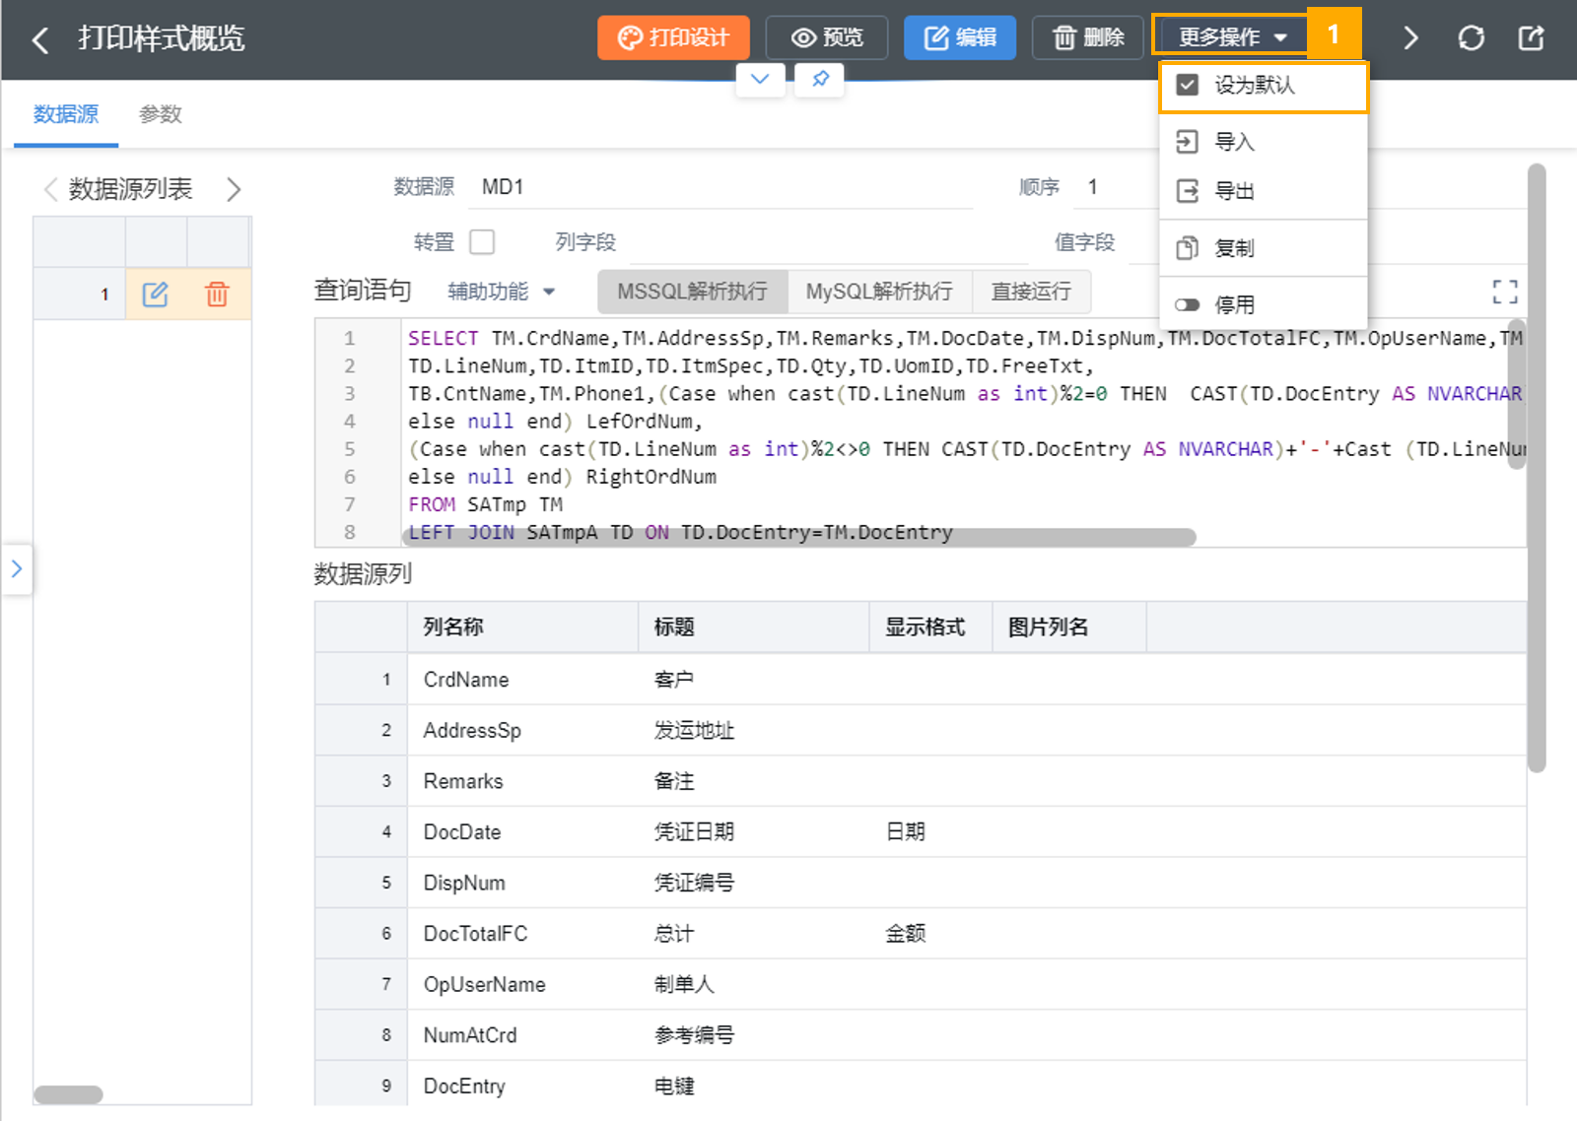Viewport: 1577px width, 1121px height.
Task: Click the 发运地址 title cell
Action: pyautogui.click(x=754, y=731)
